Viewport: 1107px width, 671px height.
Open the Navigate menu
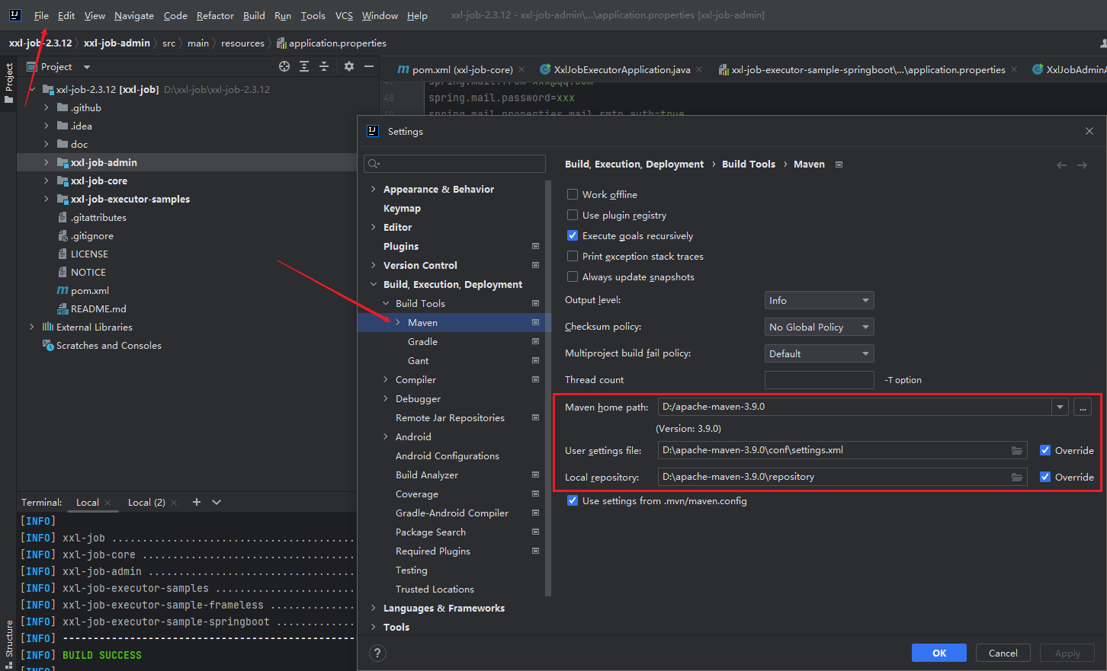[134, 15]
